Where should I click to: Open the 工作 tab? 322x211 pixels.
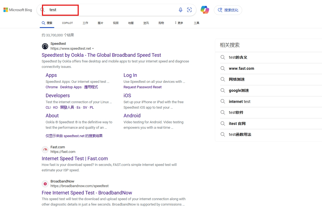[86, 23]
